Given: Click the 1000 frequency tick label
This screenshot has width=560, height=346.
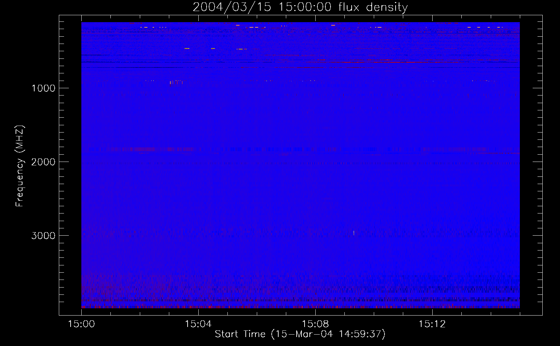Looking at the screenshot, I should point(44,88).
